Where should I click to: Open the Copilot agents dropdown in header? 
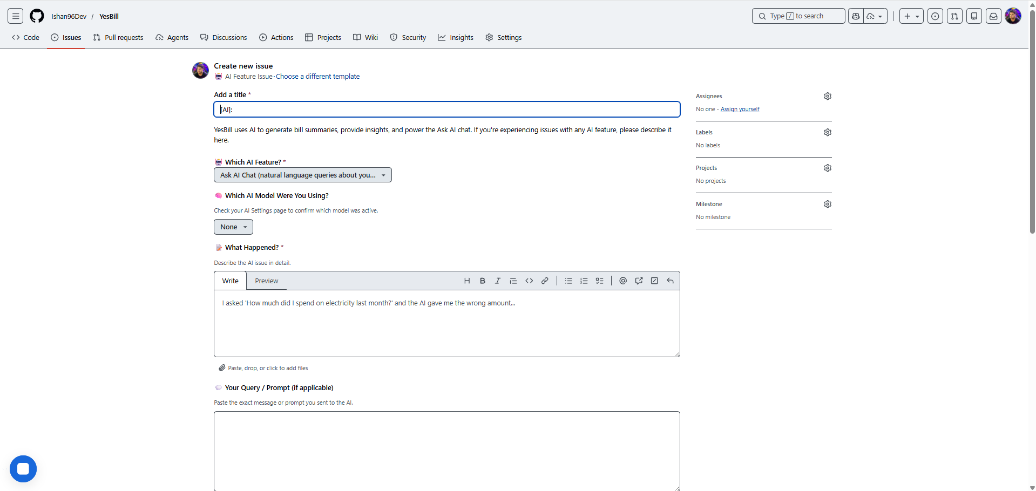click(x=875, y=16)
